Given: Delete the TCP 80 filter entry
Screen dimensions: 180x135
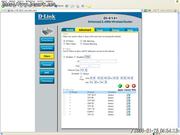Looking at the screenshot, I should pyautogui.click(x=129, y=98).
